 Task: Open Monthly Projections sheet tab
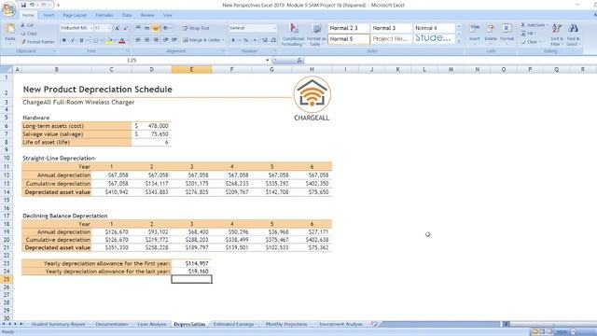pyautogui.click(x=286, y=324)
